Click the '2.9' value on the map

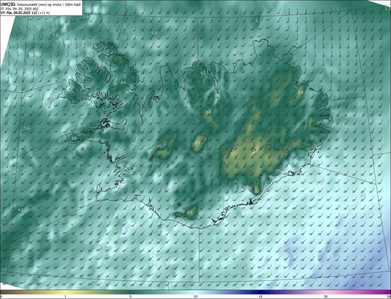pos(197,143)
